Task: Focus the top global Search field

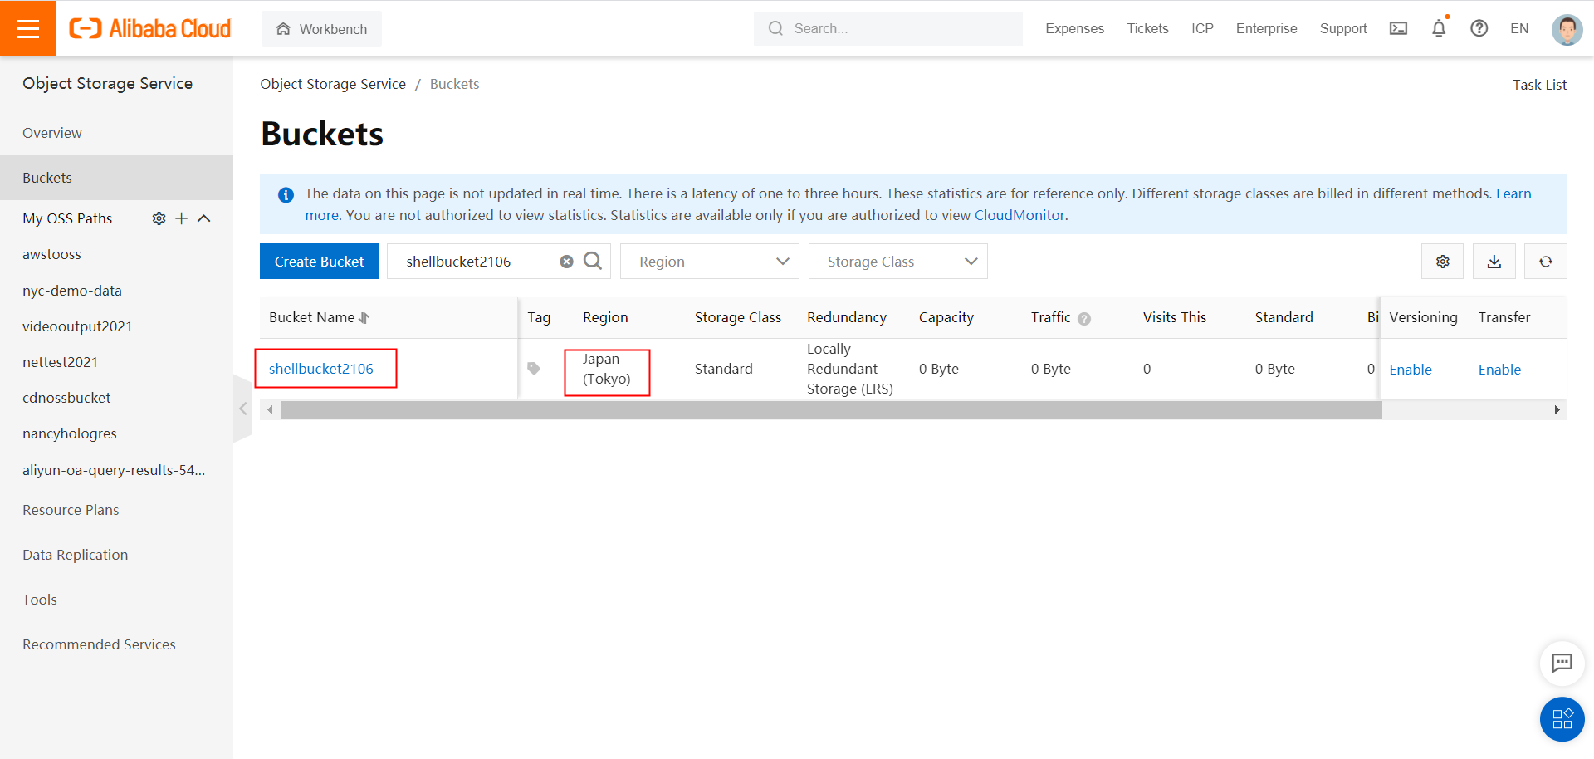Action: pyautogui.click(x=888, y=28)
